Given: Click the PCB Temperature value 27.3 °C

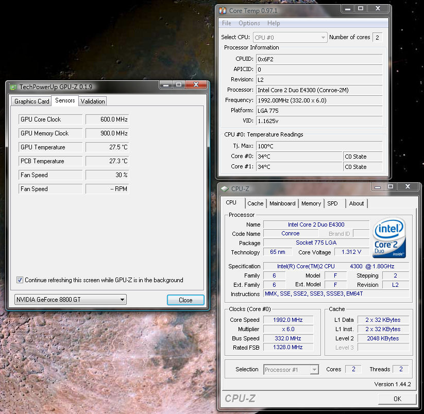Looking at the screenshot, I should (107, 161).
